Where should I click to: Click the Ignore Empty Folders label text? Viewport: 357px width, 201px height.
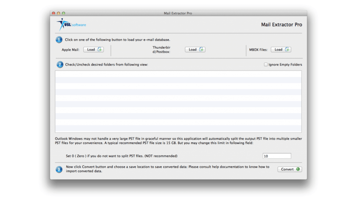(x=285, y=65)
